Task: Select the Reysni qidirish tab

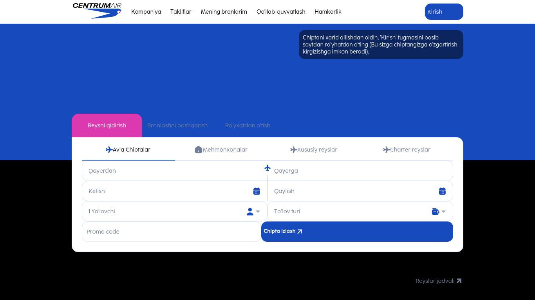Action: pyautogui.click(x=107, y=125)
